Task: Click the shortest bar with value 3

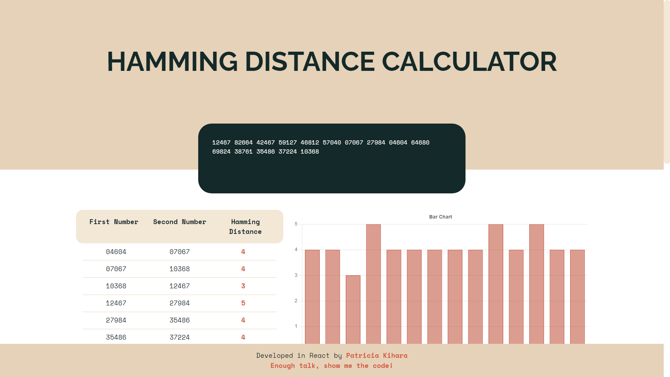Action: pyautogui.click(x=353, y=310)
